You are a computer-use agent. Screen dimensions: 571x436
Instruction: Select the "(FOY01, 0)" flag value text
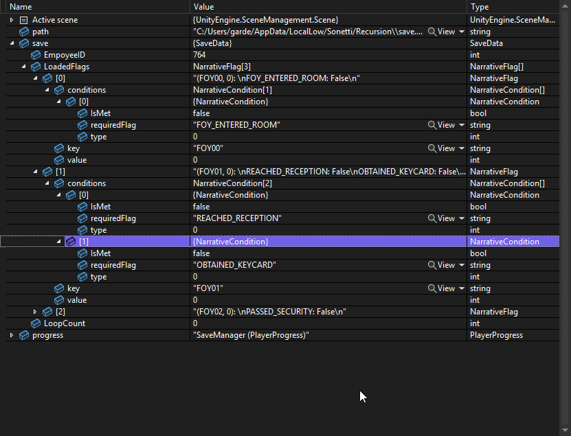coord(329,172)
